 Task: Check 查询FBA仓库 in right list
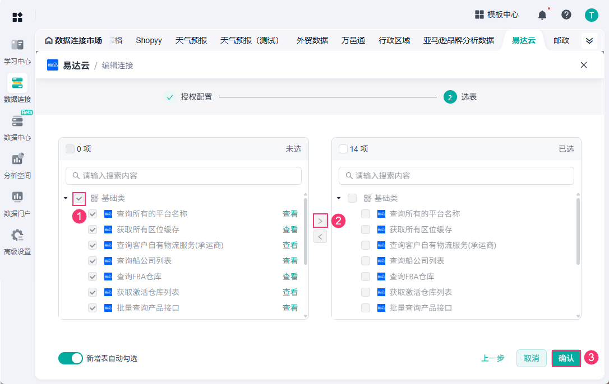point(366,277)
